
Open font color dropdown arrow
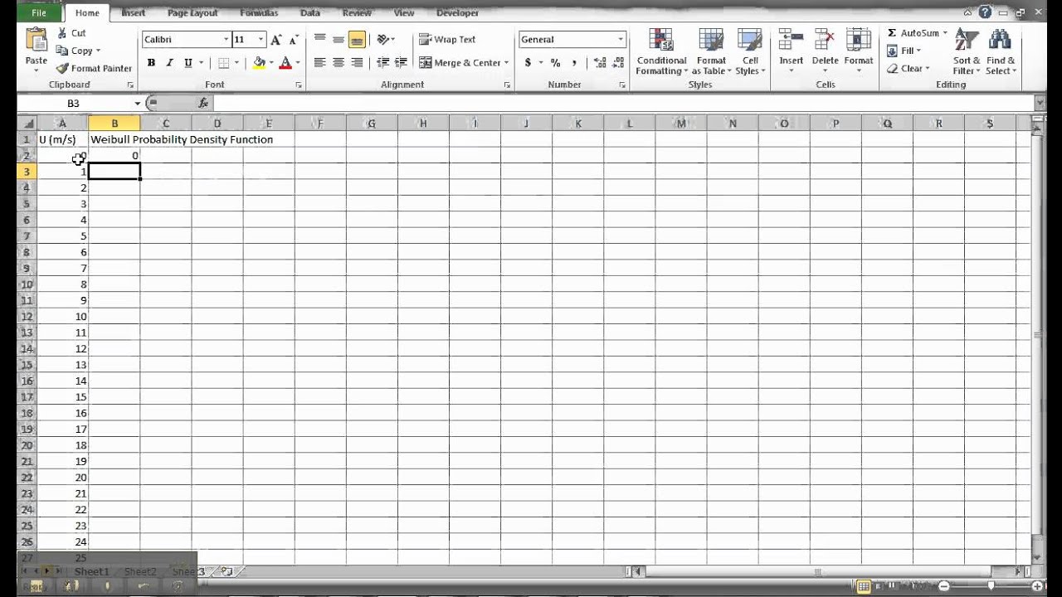pyautogui.click(x=298, y=63)
